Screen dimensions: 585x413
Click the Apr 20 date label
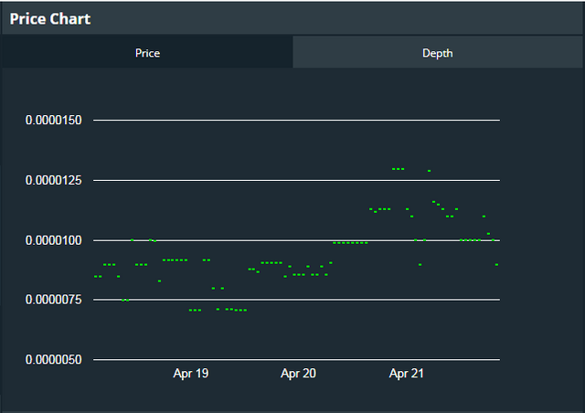tap(299, 374)
